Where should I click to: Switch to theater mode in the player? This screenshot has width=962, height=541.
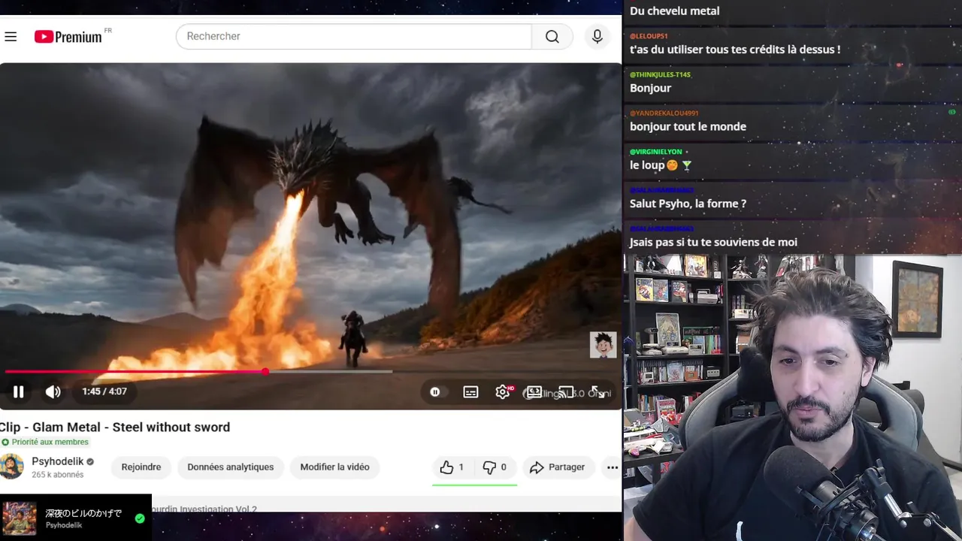[x=534, y=392]
